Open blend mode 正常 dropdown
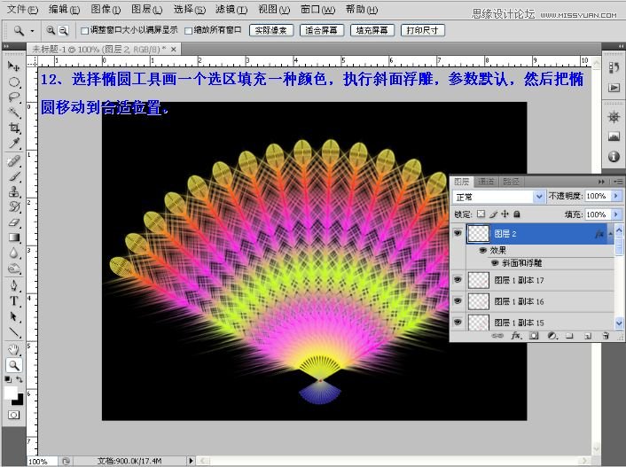 point(539,197)
